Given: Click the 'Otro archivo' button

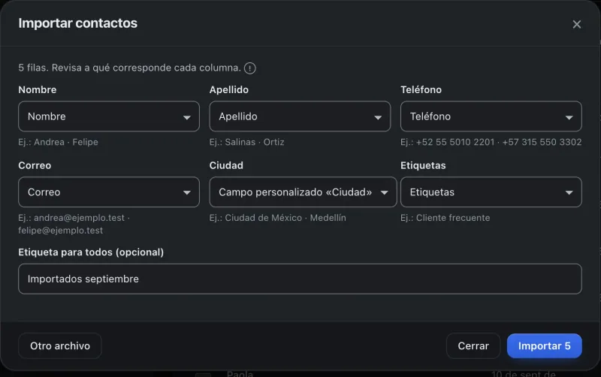Looking at the screenshot, I should tap(60, 346).
